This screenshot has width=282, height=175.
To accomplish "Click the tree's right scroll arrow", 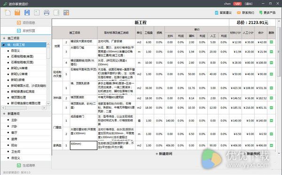I will tap(44, 108).
